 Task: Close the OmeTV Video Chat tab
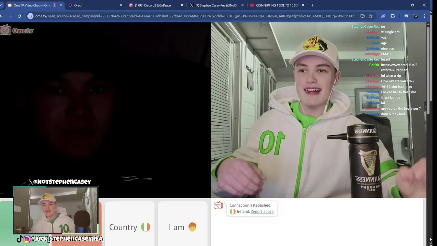click(61, 5)
